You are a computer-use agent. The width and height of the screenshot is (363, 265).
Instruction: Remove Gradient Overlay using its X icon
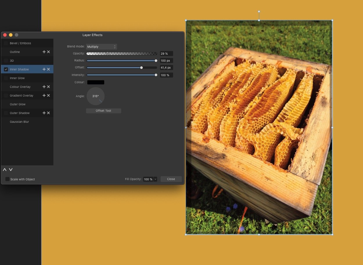(48, 95)
